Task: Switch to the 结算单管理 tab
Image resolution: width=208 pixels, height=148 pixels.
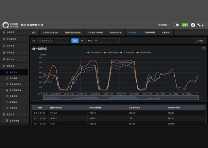Action: (150, 32)
